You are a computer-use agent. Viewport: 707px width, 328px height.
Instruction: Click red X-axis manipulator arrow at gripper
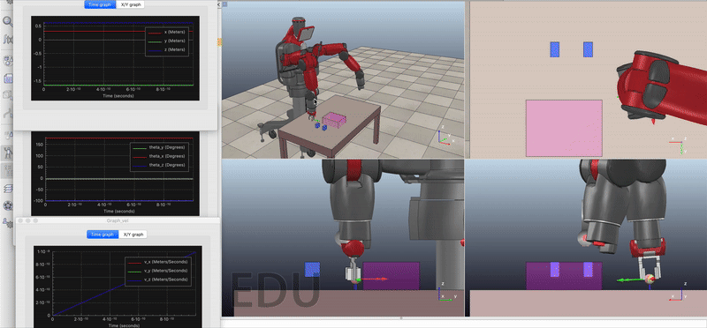(373, 279)
